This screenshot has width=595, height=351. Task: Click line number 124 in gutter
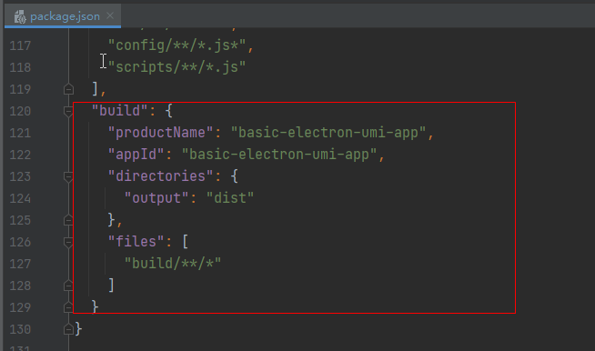pos(20,198)
